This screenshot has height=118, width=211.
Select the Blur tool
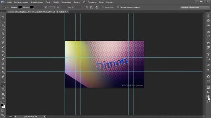click(3, 68)
